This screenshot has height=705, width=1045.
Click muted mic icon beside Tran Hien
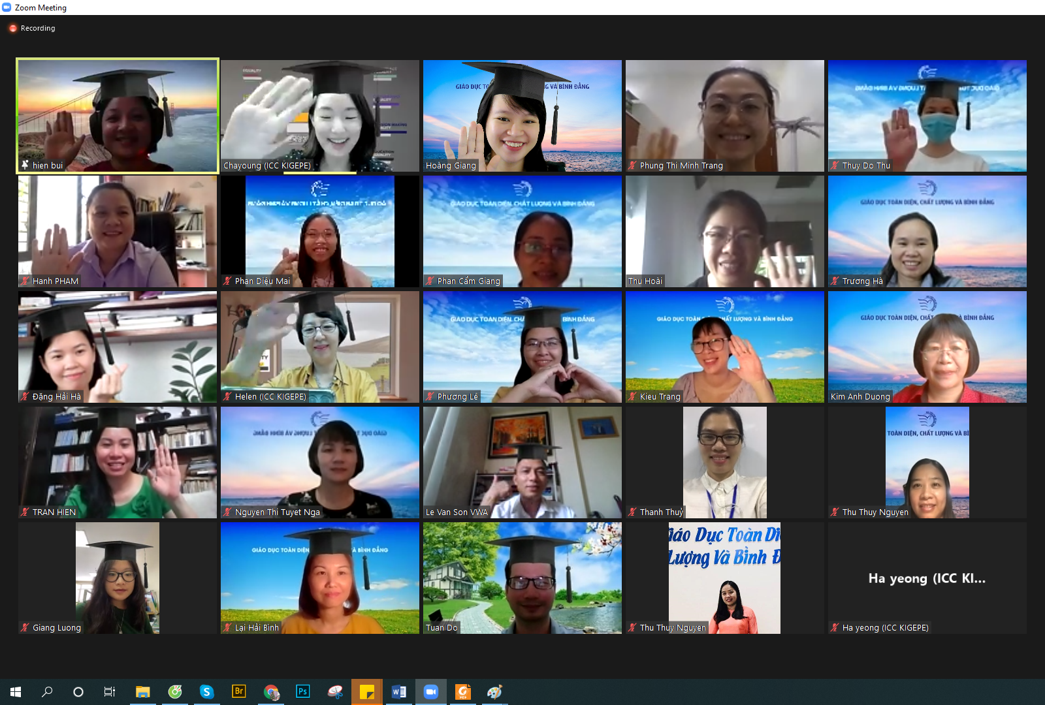25,512
